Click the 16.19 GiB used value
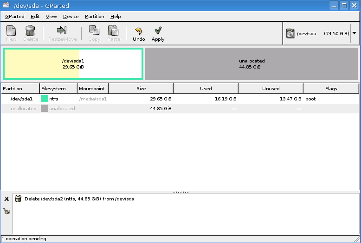Image resolution: width=361 pixels, height=243 pixels. [x=226, y=99]
